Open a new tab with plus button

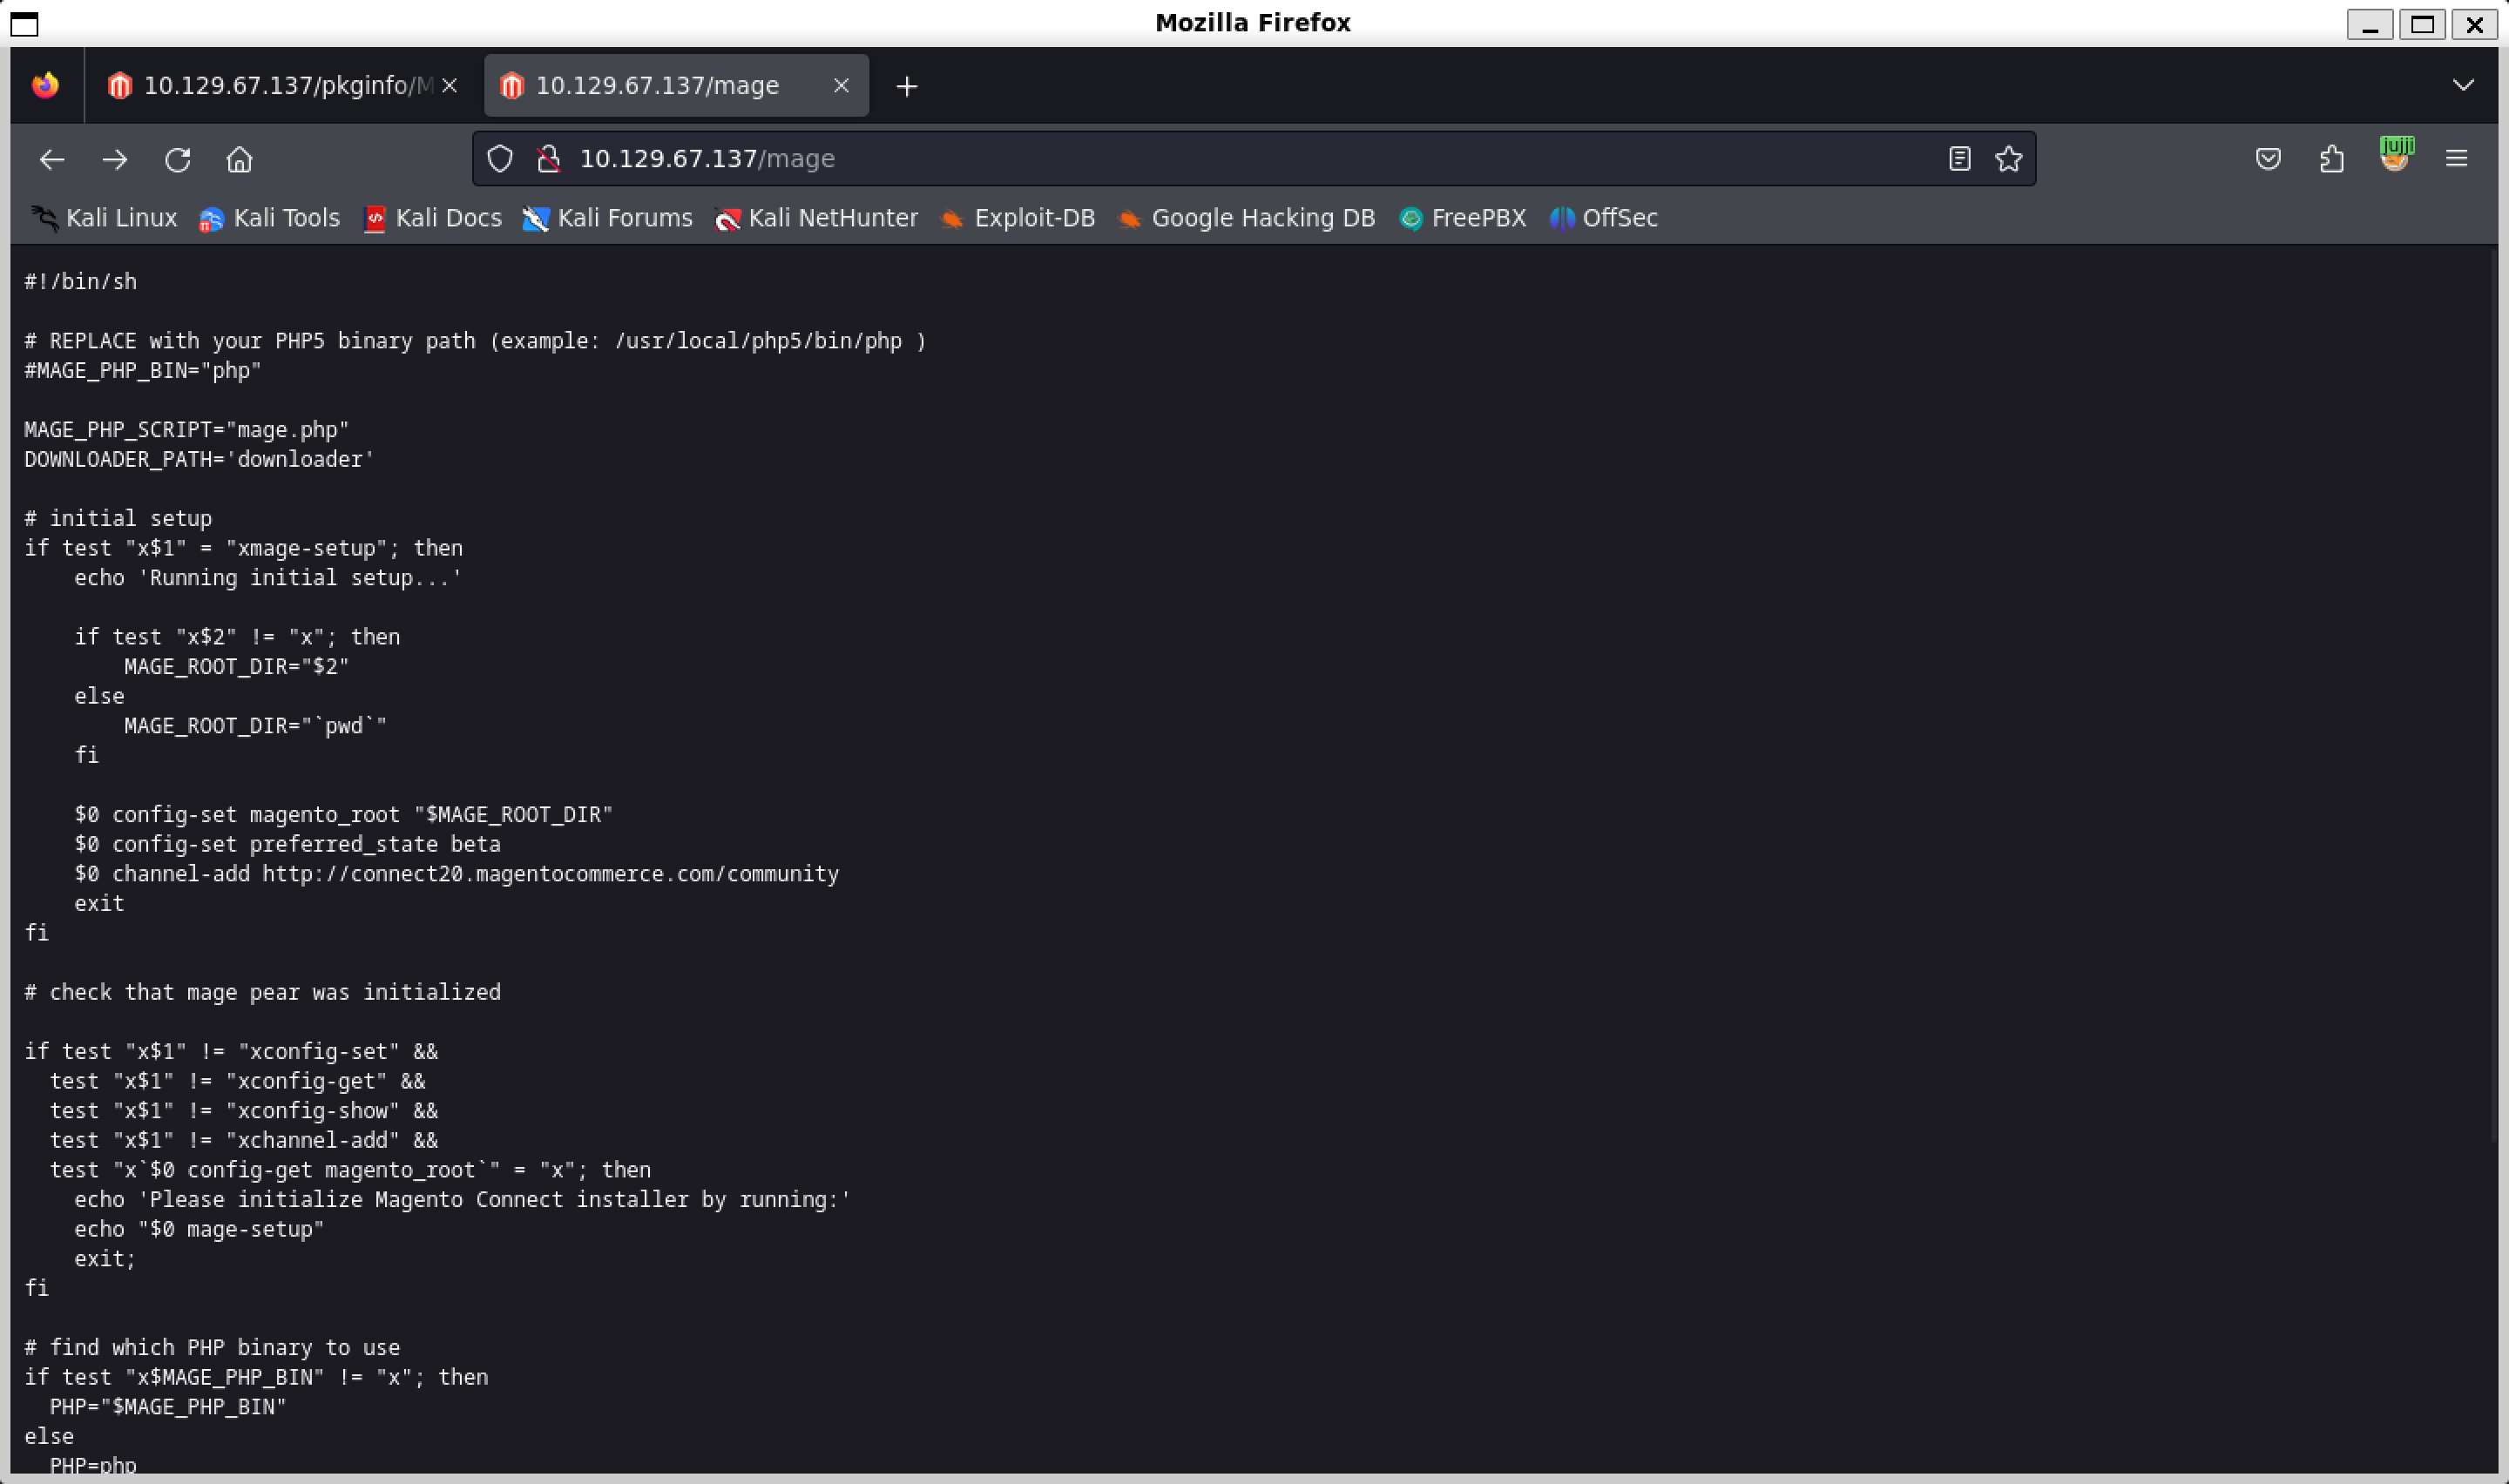906,87
